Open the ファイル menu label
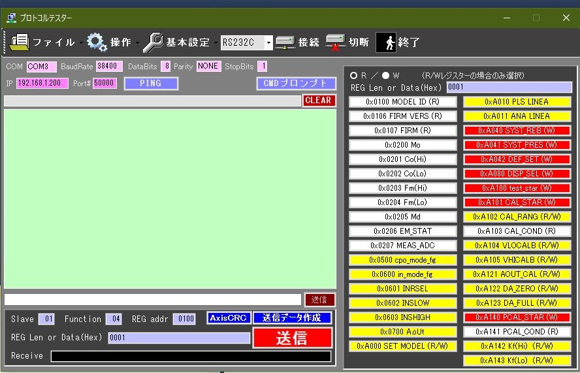Viewport: 580px width, 373px height. (x=54, y=42)
